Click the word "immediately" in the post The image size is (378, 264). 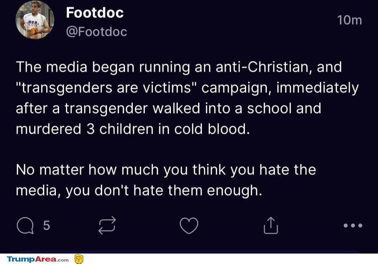(x=318, y=88)
